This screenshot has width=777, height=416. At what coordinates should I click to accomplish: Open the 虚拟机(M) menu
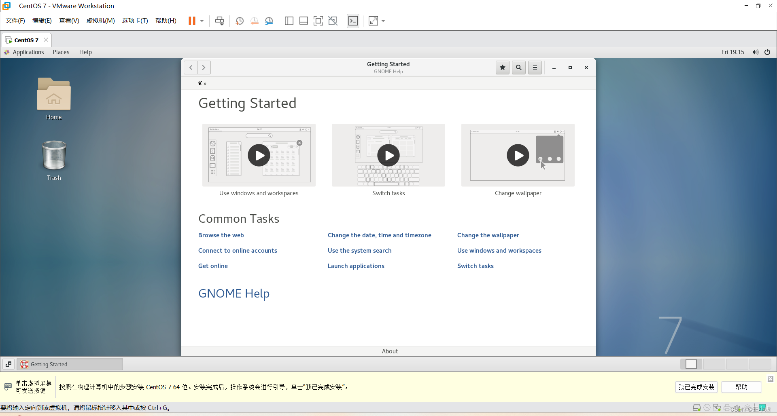pyautogui.click(x=101, y=21)
